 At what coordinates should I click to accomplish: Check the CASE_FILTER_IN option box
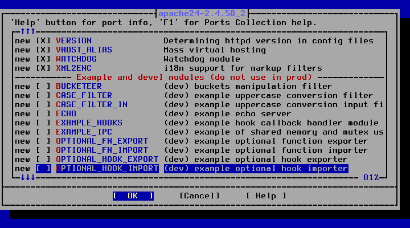(x=43, y=105)
